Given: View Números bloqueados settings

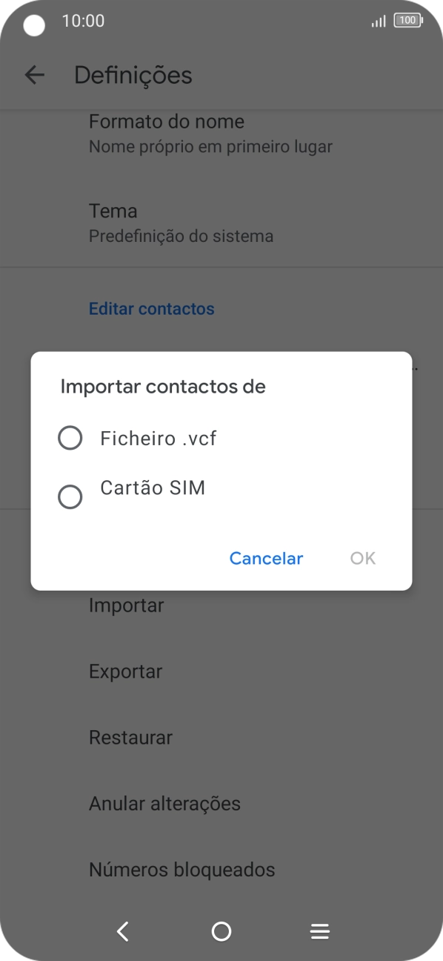Looking at the screenshot, I should 181,869.
